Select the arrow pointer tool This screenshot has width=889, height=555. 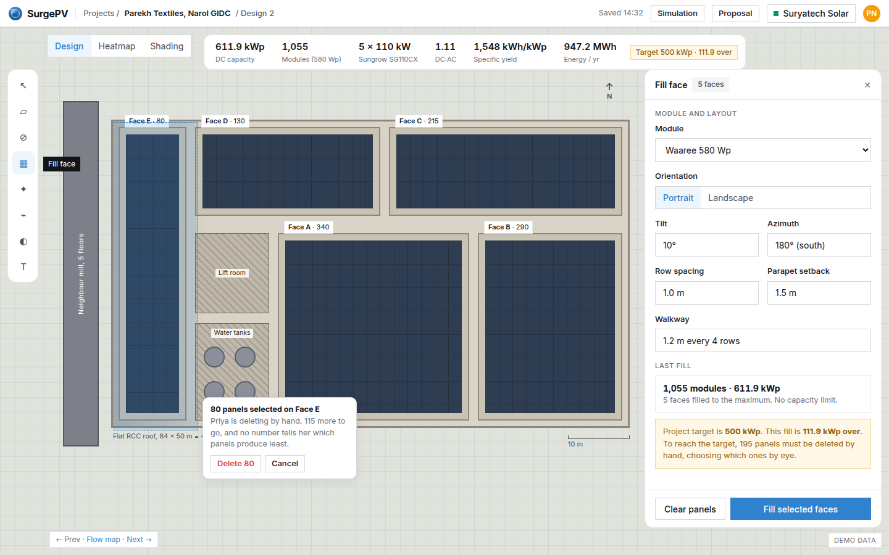point(23,86)
